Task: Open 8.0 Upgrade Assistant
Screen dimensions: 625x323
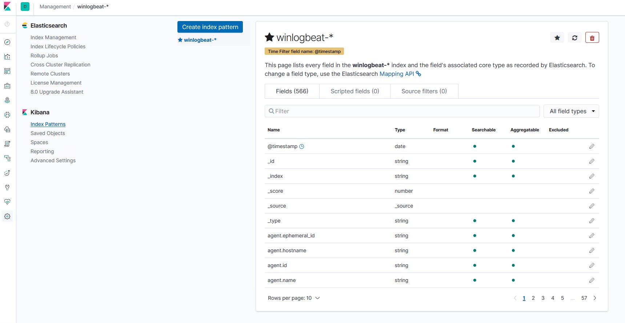Action: (57, 92)
